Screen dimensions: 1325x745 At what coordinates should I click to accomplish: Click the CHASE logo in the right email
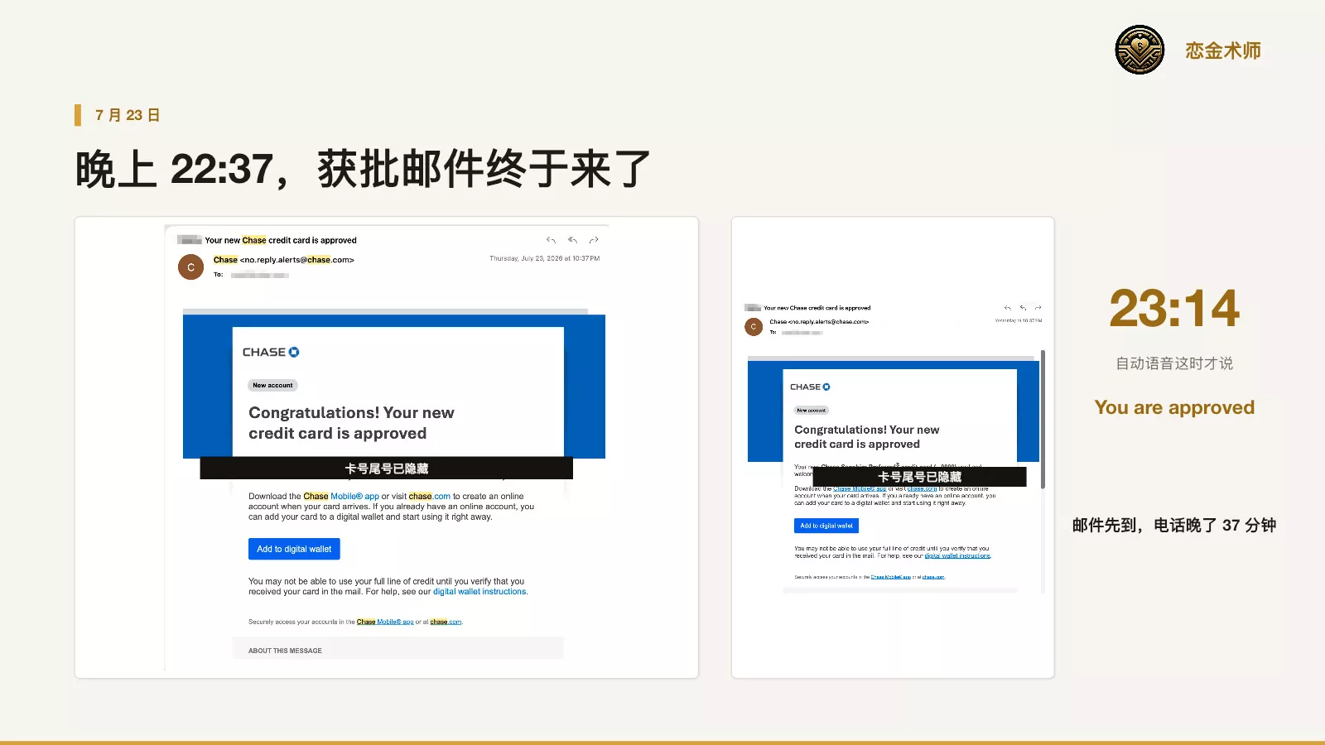(x=810, y=387)
